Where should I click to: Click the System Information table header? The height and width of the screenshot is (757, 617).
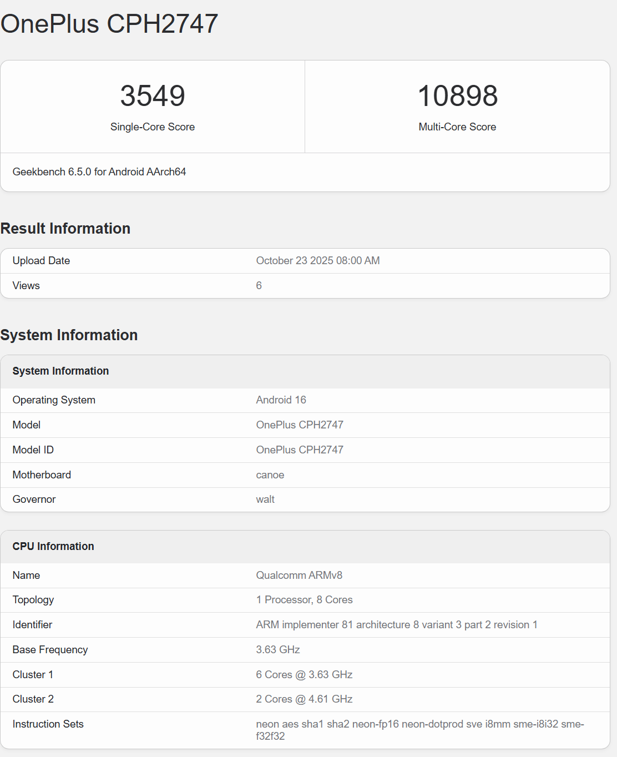click(x=60, y=371)
